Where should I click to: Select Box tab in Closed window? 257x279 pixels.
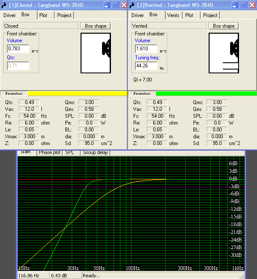tap(26, 15)
